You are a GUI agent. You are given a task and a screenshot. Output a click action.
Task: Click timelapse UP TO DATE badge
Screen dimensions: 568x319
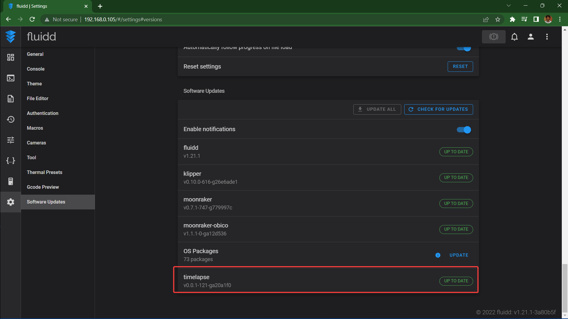click(456, 281)
